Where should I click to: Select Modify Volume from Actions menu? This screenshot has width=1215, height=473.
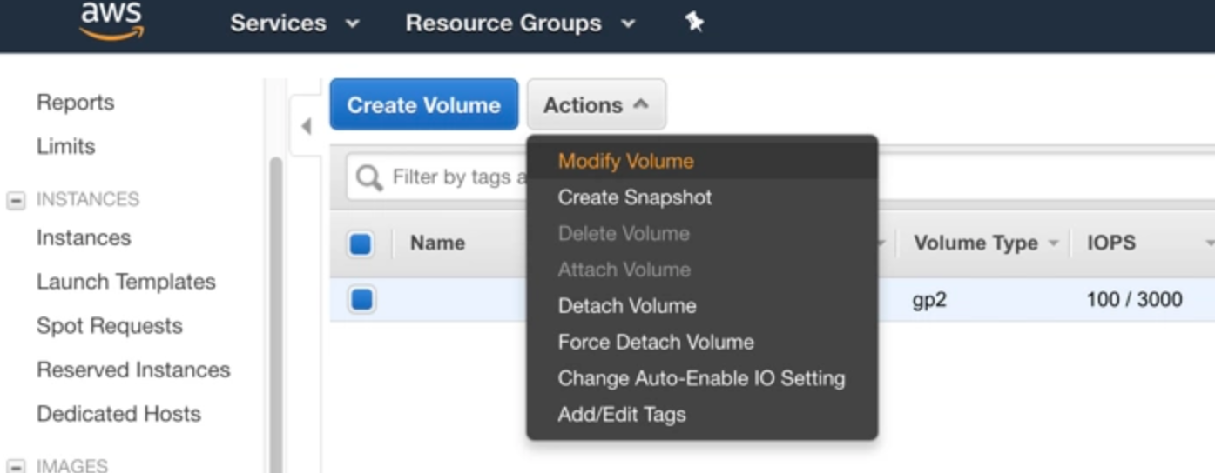625,162
